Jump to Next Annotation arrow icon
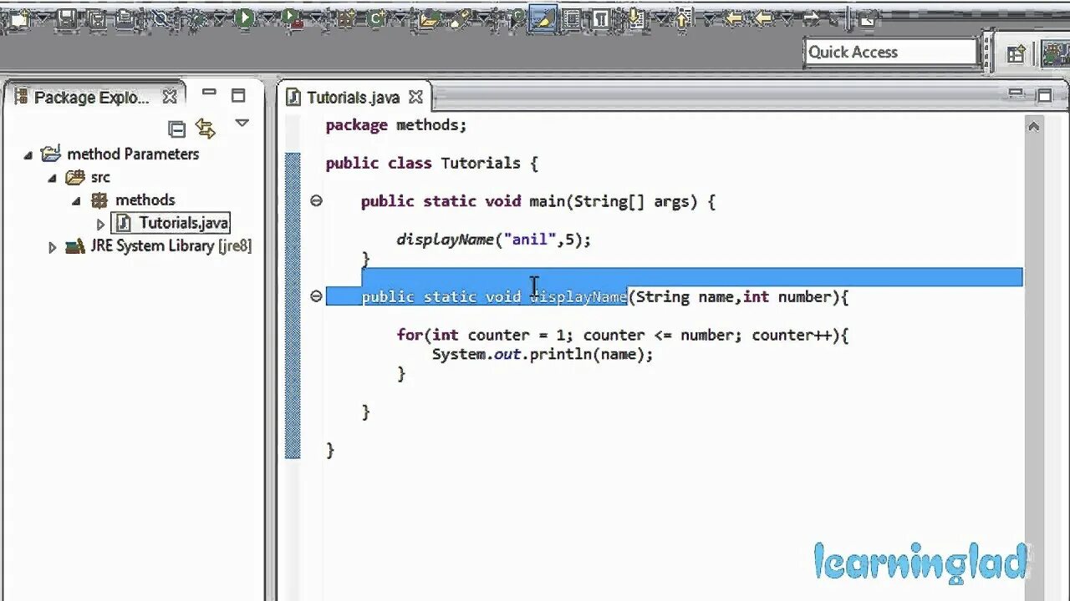 635,18
